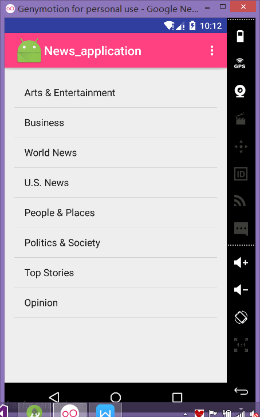Decrease the volume with the speaker minus icon
This screenshot has width=260, height=417.
click(241, 290)
